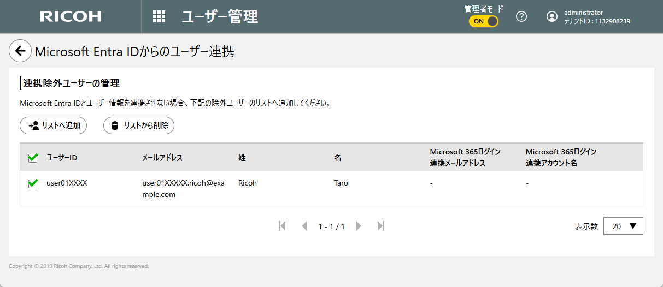Click the RICOH logo
663x287 pixels.
coord(71,16)
